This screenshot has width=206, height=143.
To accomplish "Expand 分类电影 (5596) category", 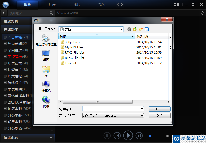I will [x=5, y=115].
